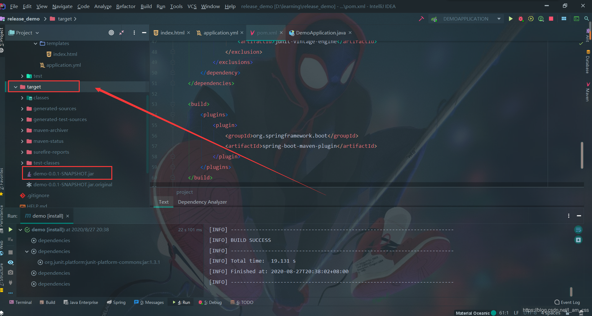Select the Text tab below editor

(163, 202)
